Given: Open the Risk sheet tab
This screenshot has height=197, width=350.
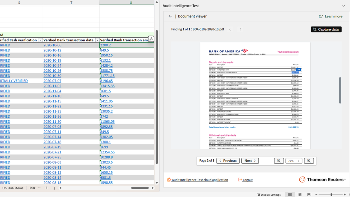Looking at the screenshot, I should [33, 188].
